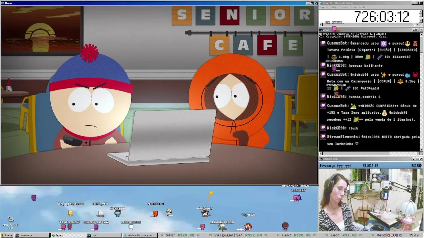This screenshot has width=424, height=238.
Task: Click the Twitch badge beside '!lurk' message
Action: coord(323,128)
